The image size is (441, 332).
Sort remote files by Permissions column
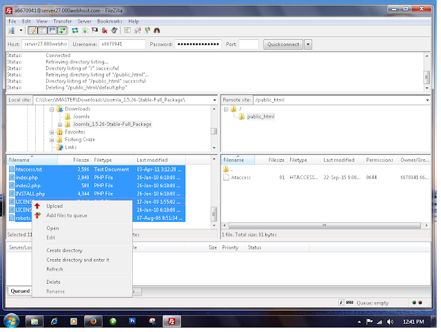[380, 160]
